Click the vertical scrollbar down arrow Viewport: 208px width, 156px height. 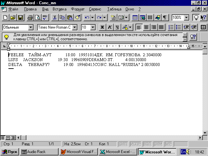(205, 133)
